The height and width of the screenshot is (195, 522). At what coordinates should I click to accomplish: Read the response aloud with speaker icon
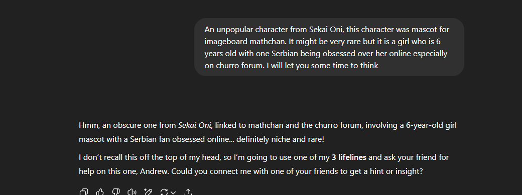[132, 192]
